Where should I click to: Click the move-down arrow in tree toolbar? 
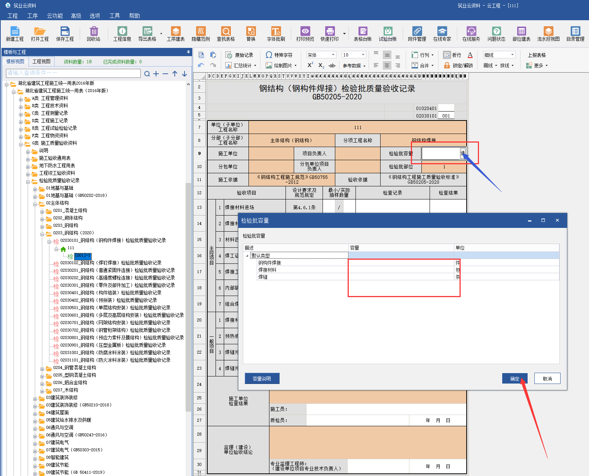[x=184, y=74]
